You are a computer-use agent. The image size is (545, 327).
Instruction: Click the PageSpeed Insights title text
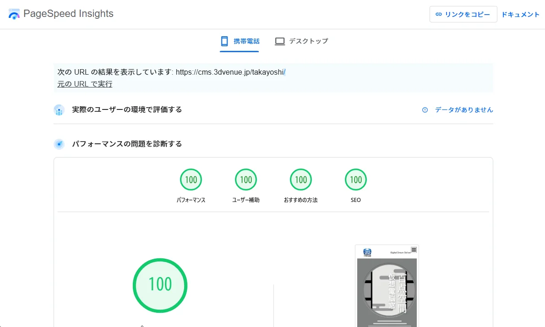69,14
